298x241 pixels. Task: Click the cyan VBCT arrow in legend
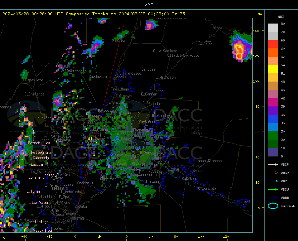273,181
